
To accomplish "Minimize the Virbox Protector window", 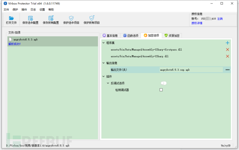I will coord(212,3).
